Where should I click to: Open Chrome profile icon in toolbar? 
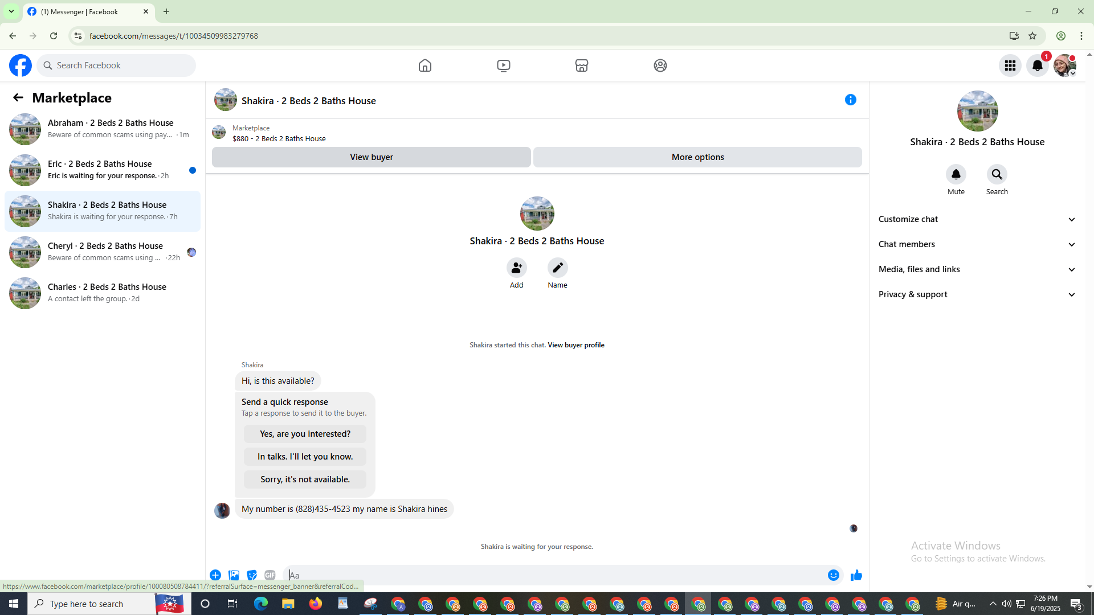1061,36
